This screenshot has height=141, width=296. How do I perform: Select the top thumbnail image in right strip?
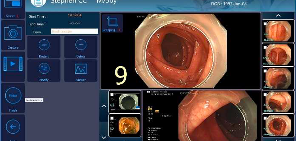click(x=278, y=31)
